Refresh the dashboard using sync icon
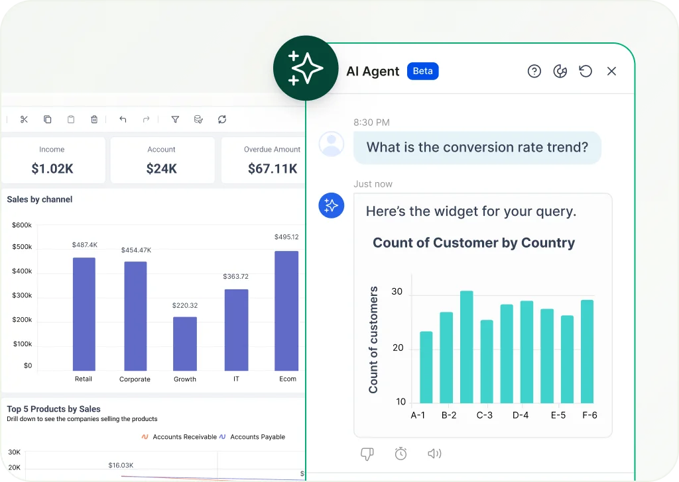Viewport: 679px width, 482px height. [x=222, y=119]
